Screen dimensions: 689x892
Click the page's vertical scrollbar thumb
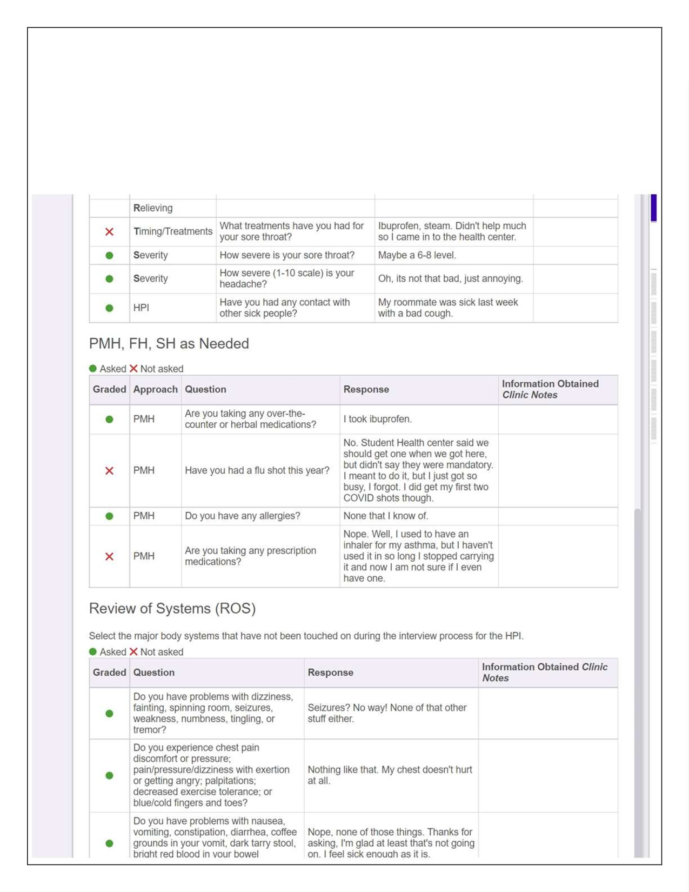tap(638, 682)
